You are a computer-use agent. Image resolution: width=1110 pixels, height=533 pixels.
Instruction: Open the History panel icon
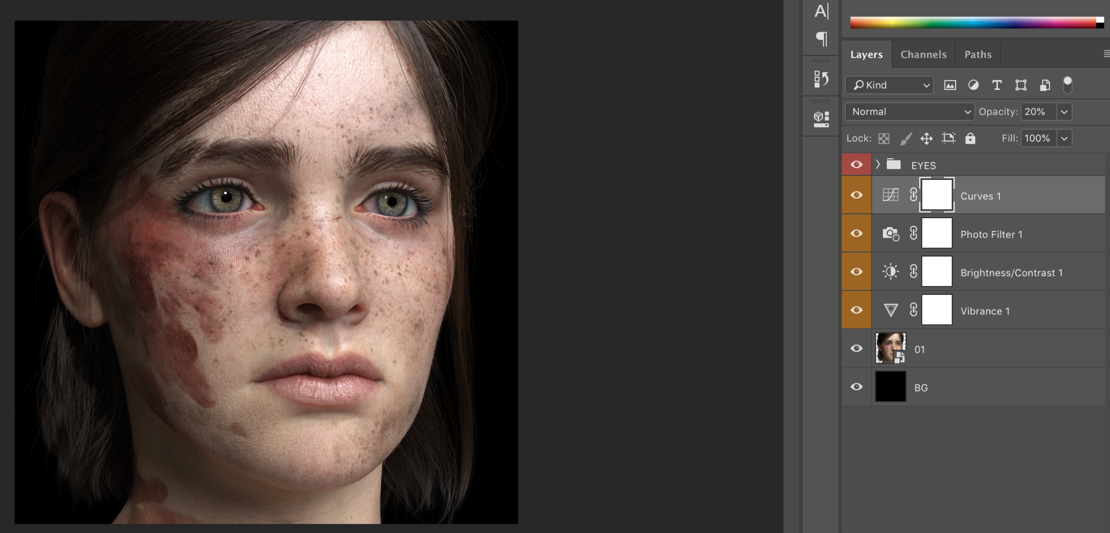click(x=821, y=79)
